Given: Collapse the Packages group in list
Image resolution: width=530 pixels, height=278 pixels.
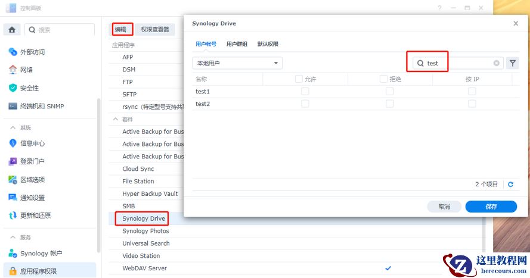Looking at the screenshot, I should pos(116,119).
